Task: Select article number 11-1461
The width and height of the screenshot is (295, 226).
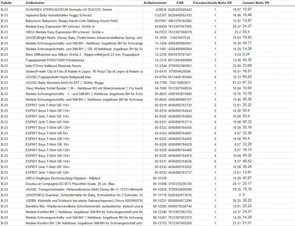Action: pyautogui.click(x=161, y=49)
